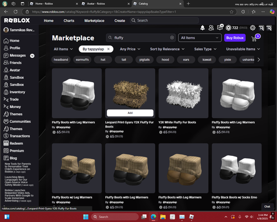Open the notifications bell icon
This screenshot has height=222, width=277.
203,28
